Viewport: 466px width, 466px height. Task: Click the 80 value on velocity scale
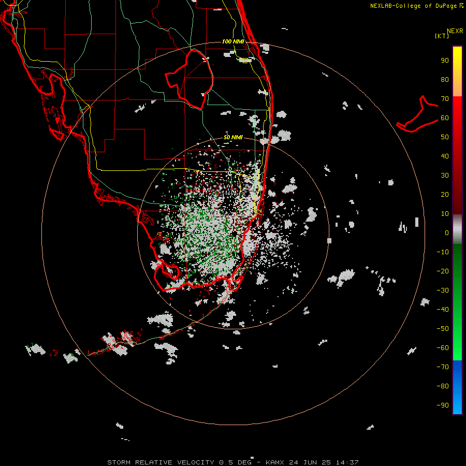pyautogui.click(x=445, y=80)
